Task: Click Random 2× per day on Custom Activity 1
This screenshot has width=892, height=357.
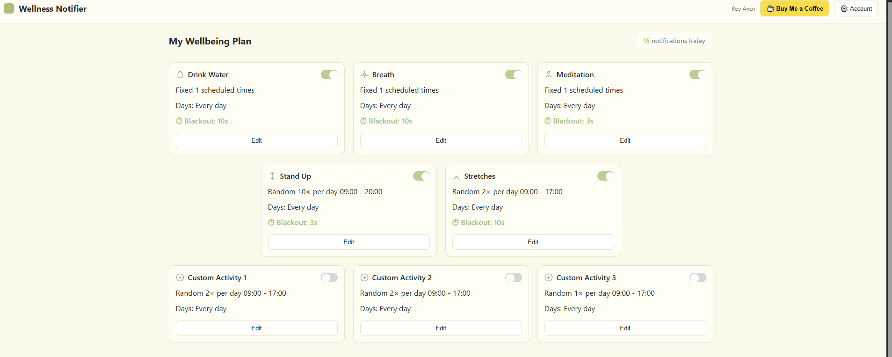Action: [231, 293]
